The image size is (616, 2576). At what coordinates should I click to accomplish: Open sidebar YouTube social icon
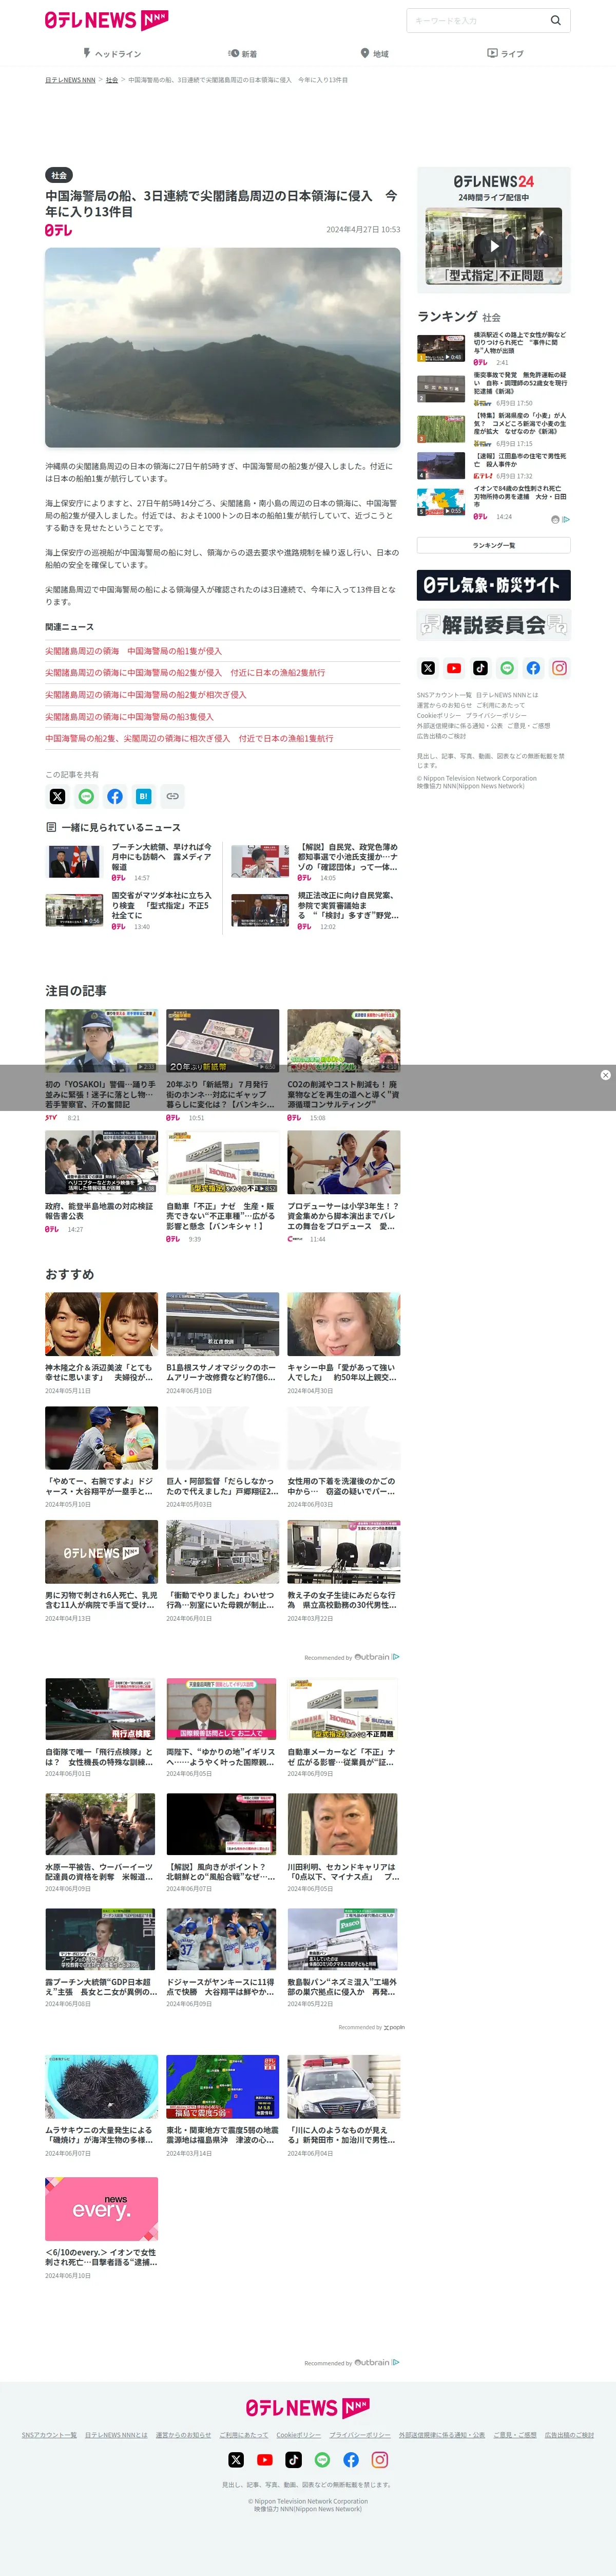click(x=454, y=668)
